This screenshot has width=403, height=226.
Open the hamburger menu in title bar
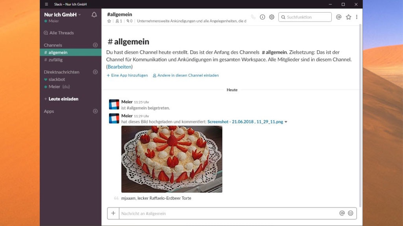[46, 4]
